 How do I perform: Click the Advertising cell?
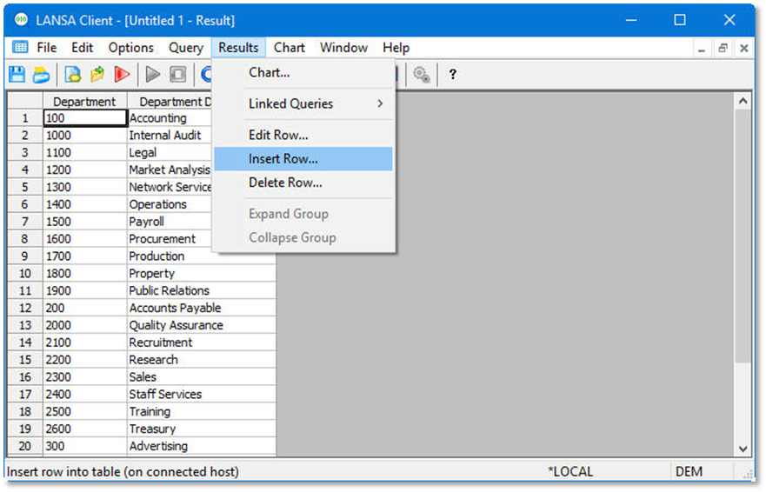pyautogui.click(x=201, y=446)
